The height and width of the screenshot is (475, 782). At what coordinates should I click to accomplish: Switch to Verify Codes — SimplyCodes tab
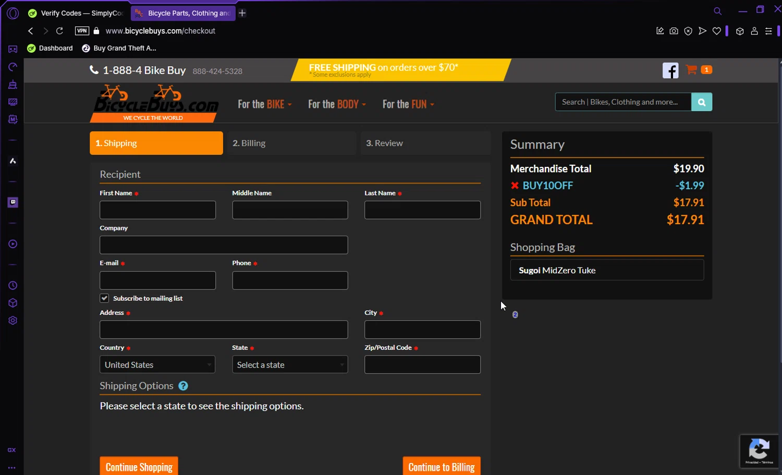click(x=76, y=13)
